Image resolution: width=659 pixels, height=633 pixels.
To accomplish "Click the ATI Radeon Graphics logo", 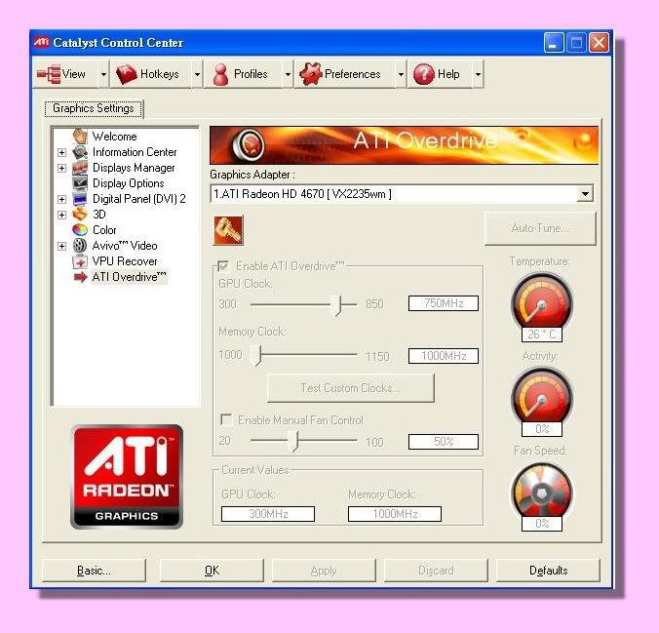I will 127,477.
